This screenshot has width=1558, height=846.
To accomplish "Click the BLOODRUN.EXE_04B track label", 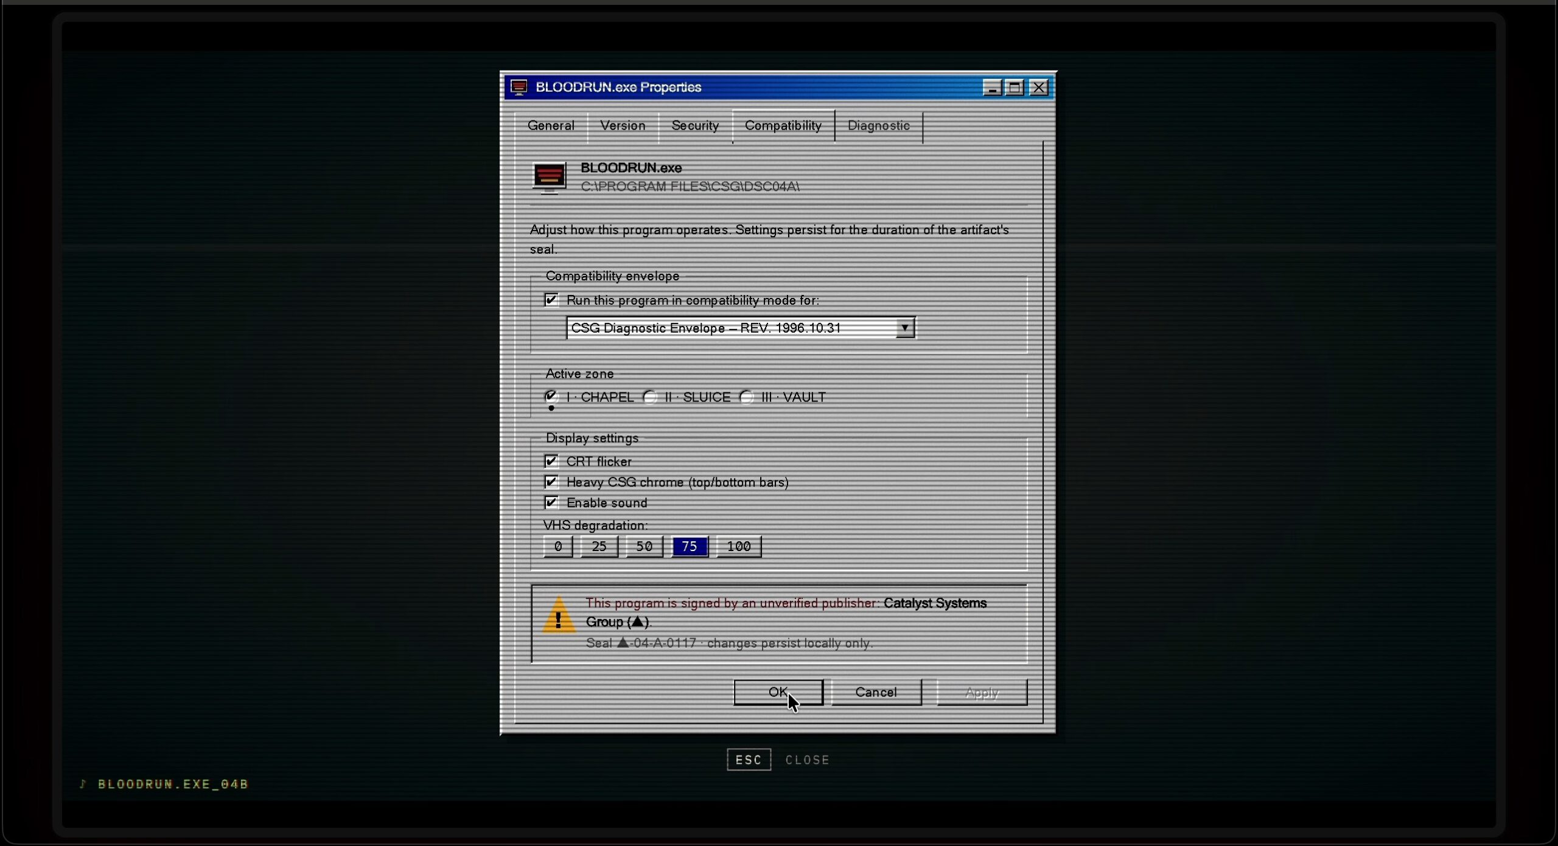I will click(x=173, y=784).
